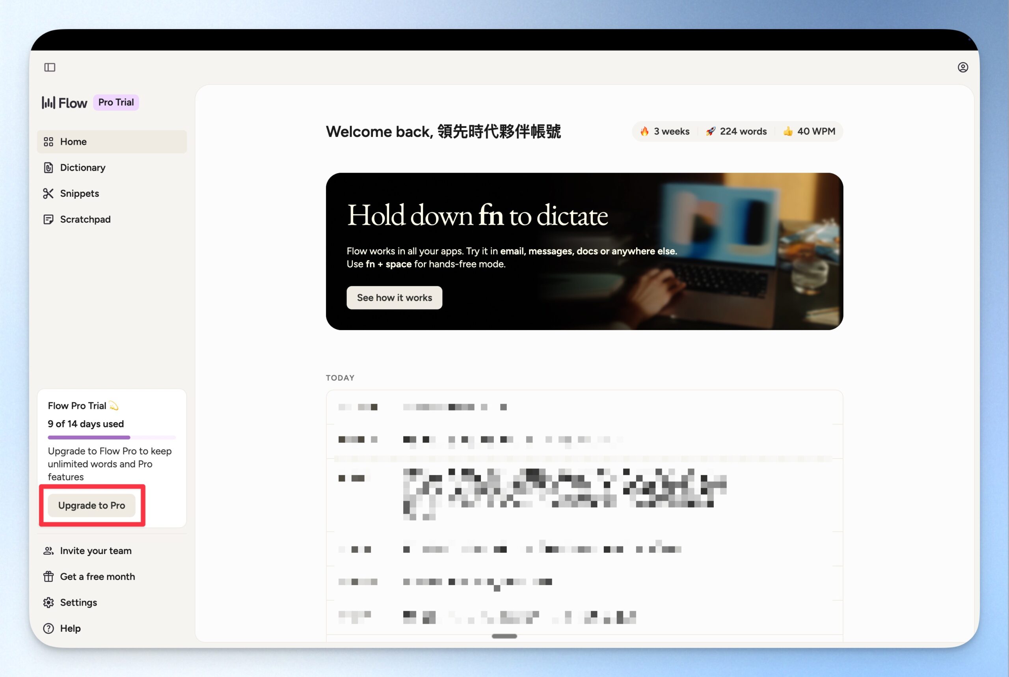Click the Snippets scissors icon
Image resolution: width=1009 pixels, height=677 pixels.
(x=48, y=194)
